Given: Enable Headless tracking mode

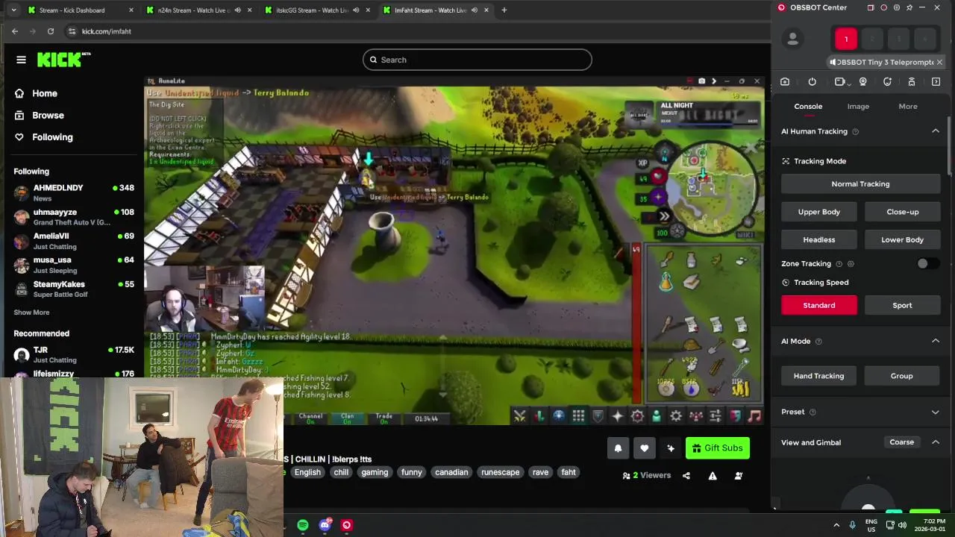Looking at the screenshot, I should (819, 239).
